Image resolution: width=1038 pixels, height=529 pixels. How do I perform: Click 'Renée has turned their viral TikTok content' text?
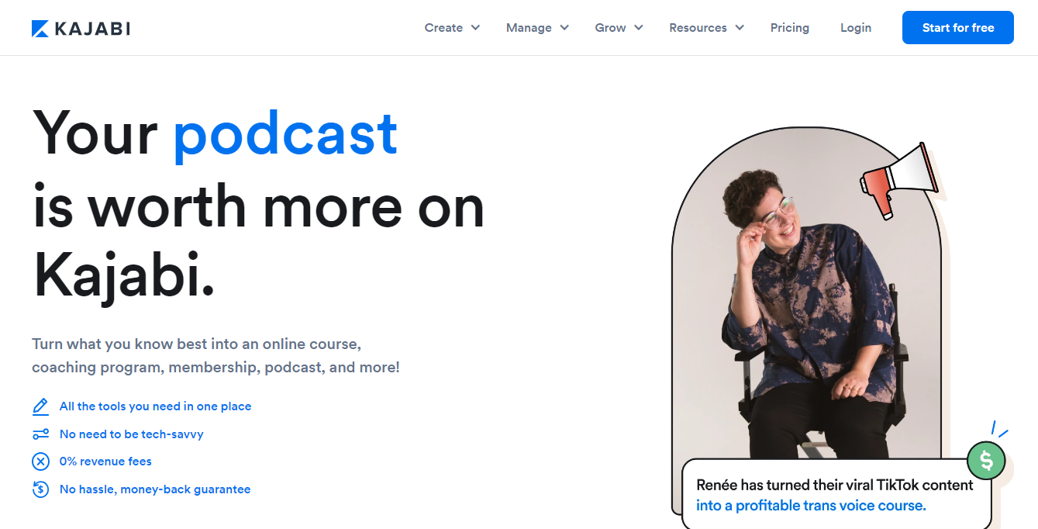(835, 486)
